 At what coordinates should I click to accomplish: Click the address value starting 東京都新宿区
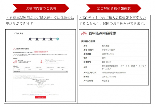(124, 67)
